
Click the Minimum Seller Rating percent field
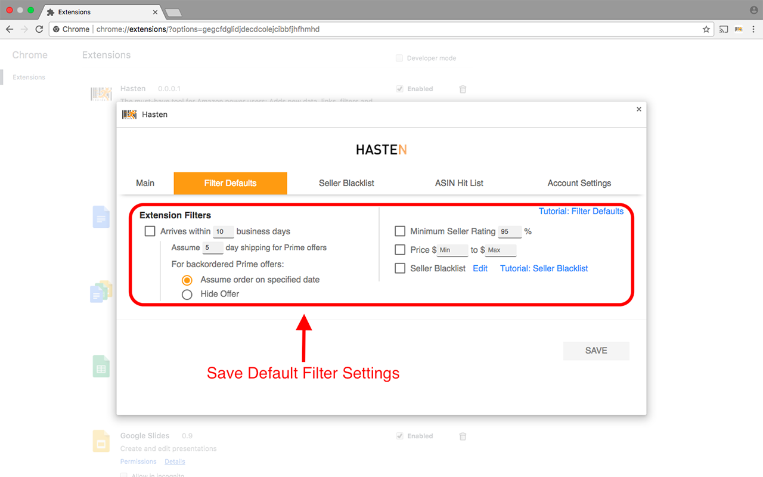coord(510,232)
